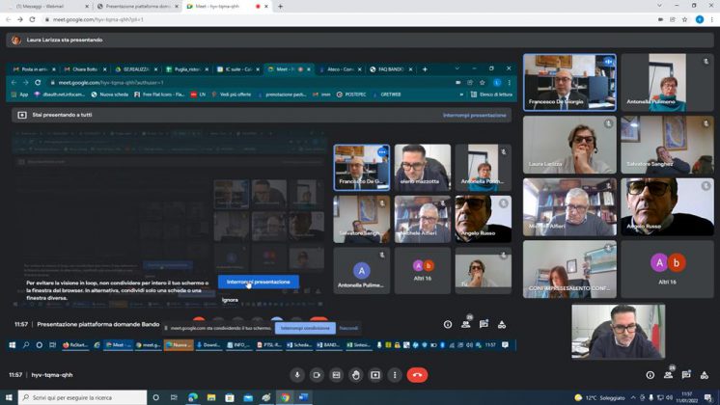Click the shared presentation screen area
The image size is (720, 405).
[x=262, y=206]
